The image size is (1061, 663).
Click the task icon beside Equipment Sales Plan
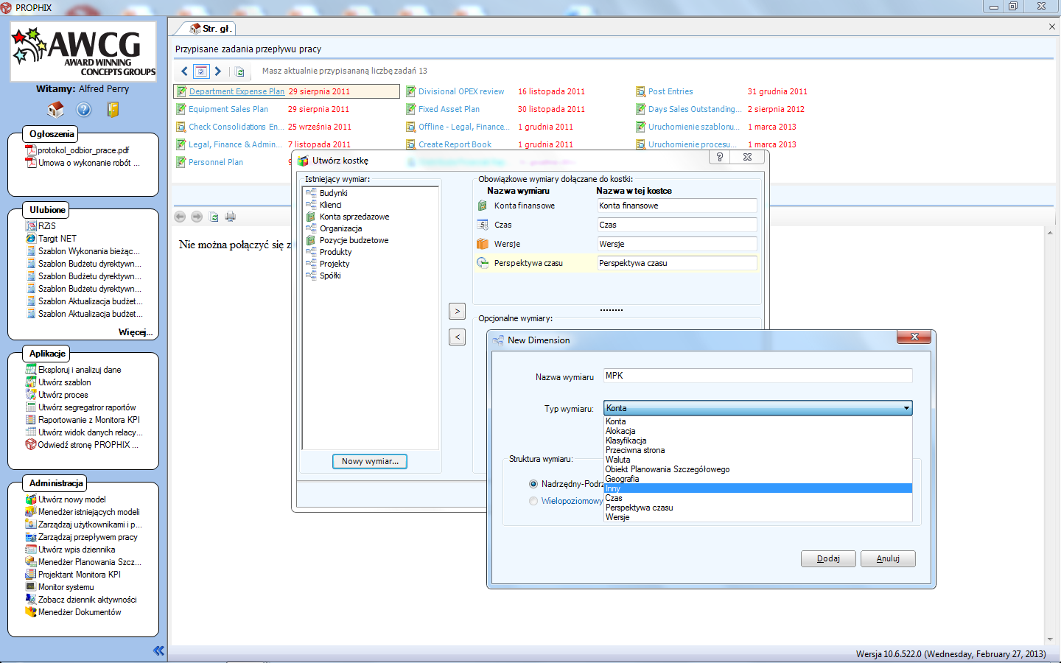click(x=181, y=109)
